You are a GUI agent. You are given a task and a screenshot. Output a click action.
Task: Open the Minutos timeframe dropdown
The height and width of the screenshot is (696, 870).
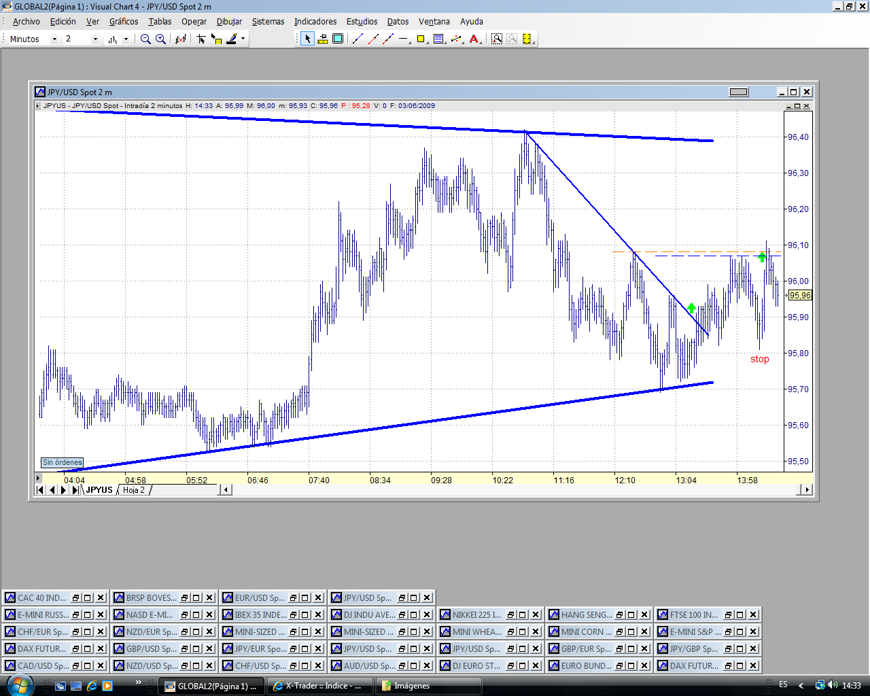54,39
